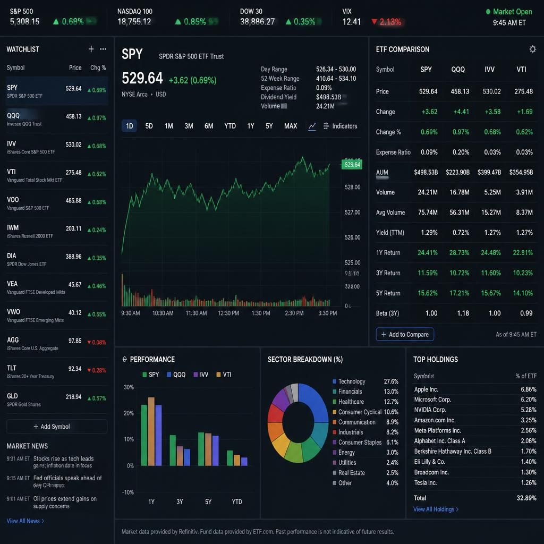This screenshot has height=544, width=544.
Task: Open the VTI watchlist row
Action: pos(57,175)
